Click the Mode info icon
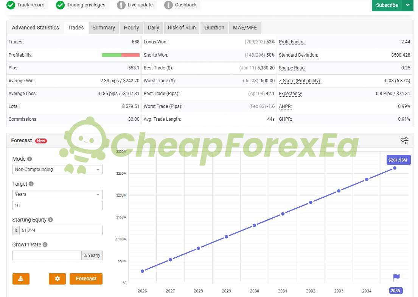Viewport: 418px width, 297px height. 30,159
